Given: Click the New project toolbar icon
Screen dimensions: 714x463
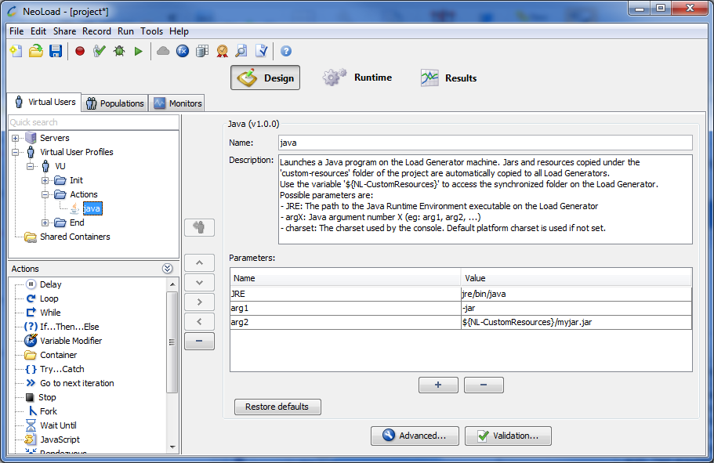Looking at the screenshot, I should (x=16, y=51).
